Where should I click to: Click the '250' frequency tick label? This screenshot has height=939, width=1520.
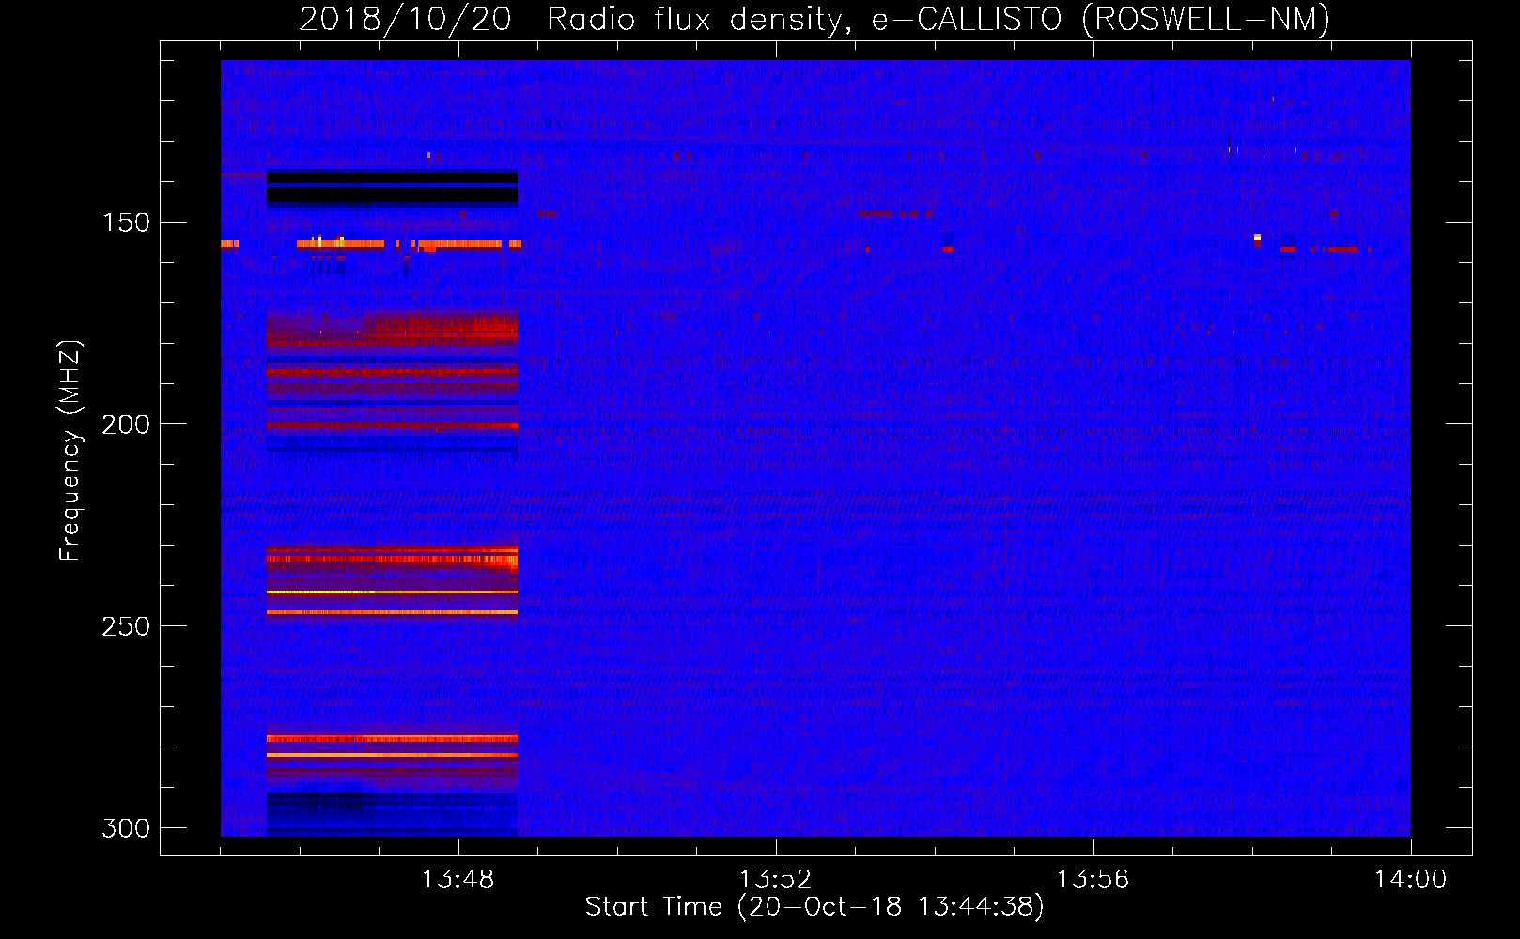point(126,626)
